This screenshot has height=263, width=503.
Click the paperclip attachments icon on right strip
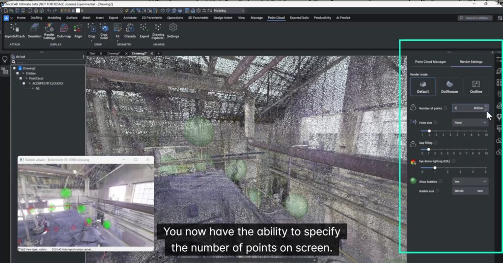499,94
